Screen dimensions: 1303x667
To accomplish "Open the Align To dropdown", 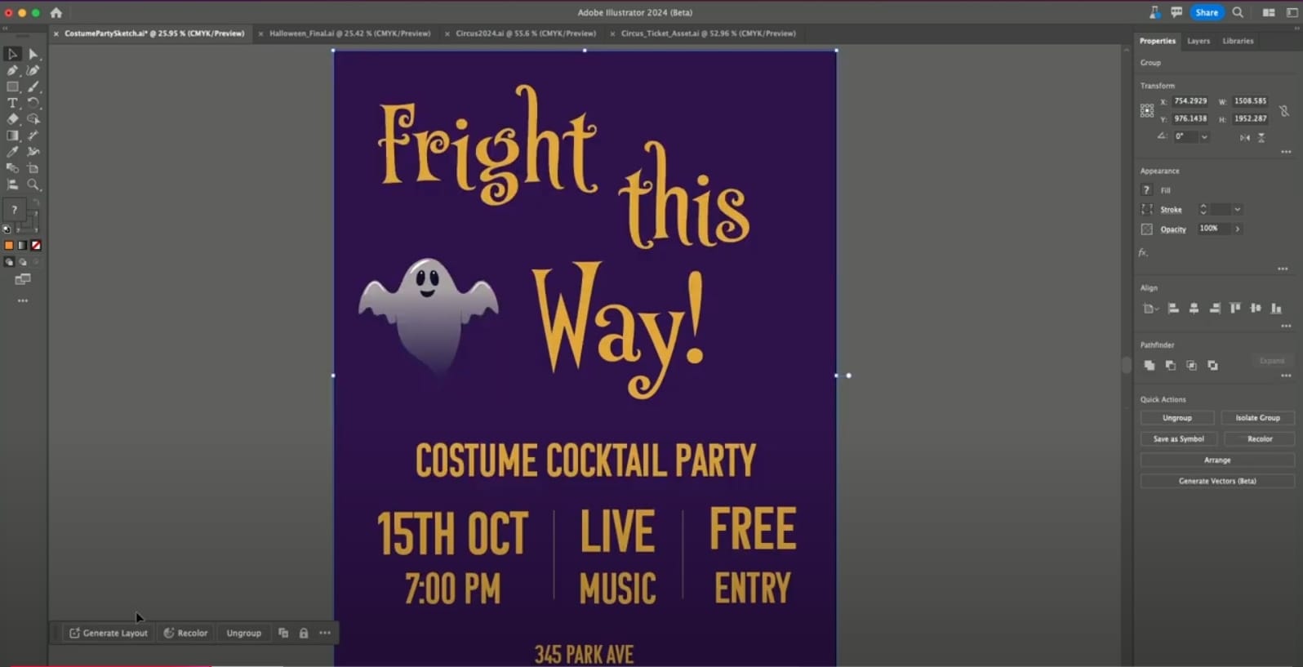I will click(x=1150, y=309).
